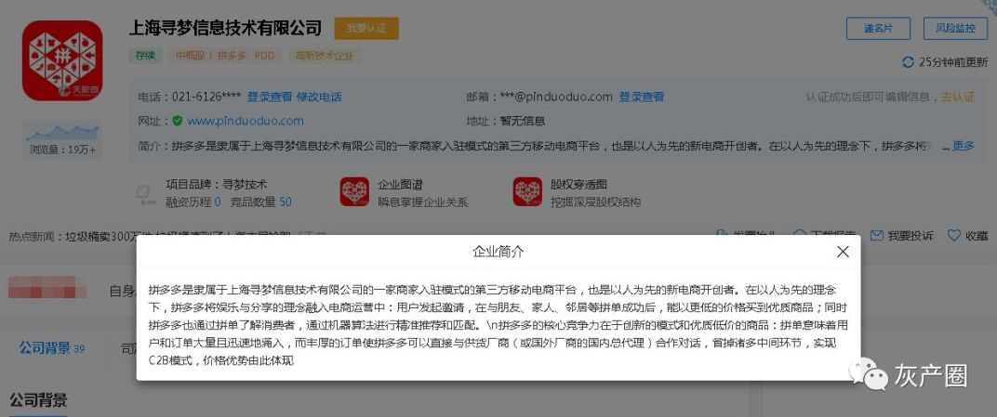The height and width of the screenshot is (417, 997).
Task: Click the 中概股 | 拼多多 PDD tag
Action: tap(225, 56)
